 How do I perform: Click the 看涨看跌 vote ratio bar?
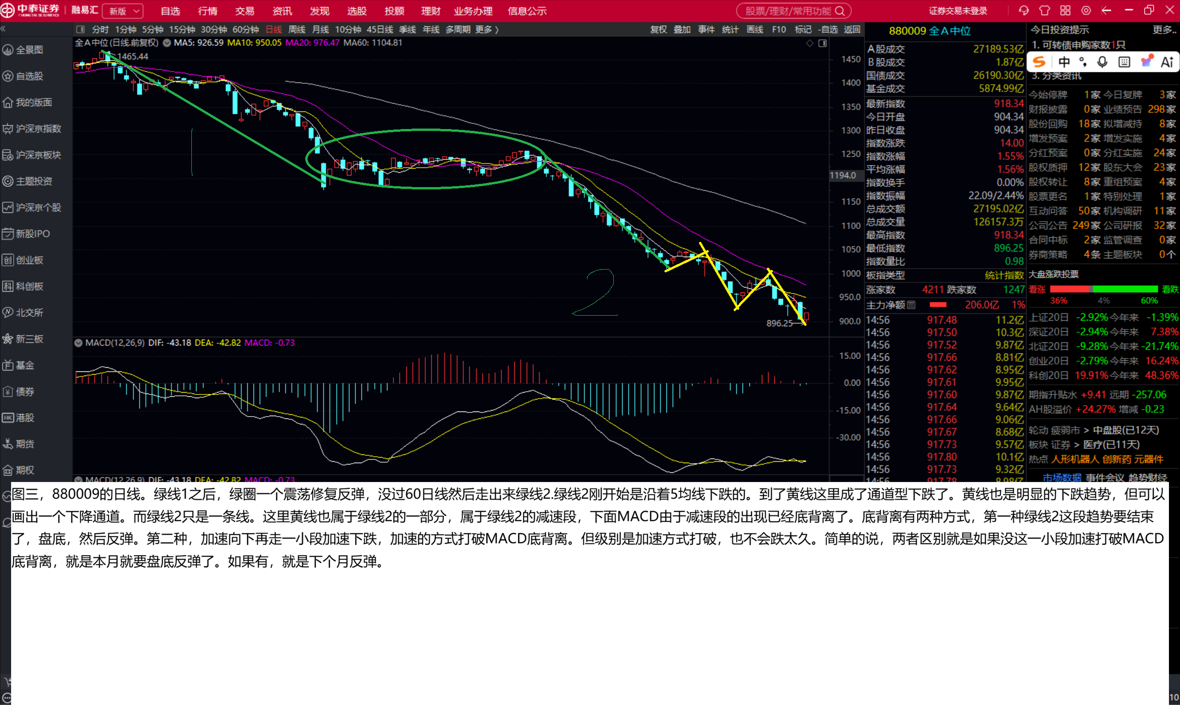[x=1103, y=289]
